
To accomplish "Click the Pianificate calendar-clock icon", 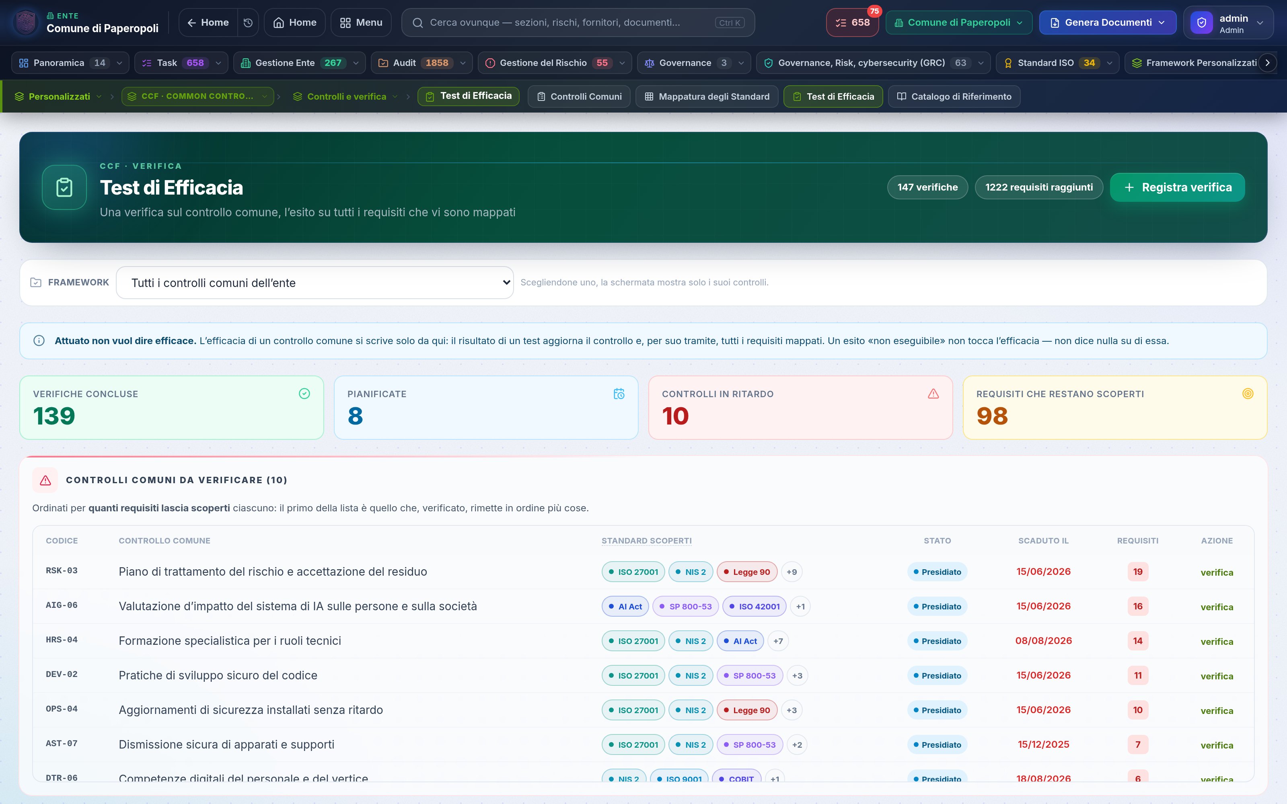I will point(619,394).
